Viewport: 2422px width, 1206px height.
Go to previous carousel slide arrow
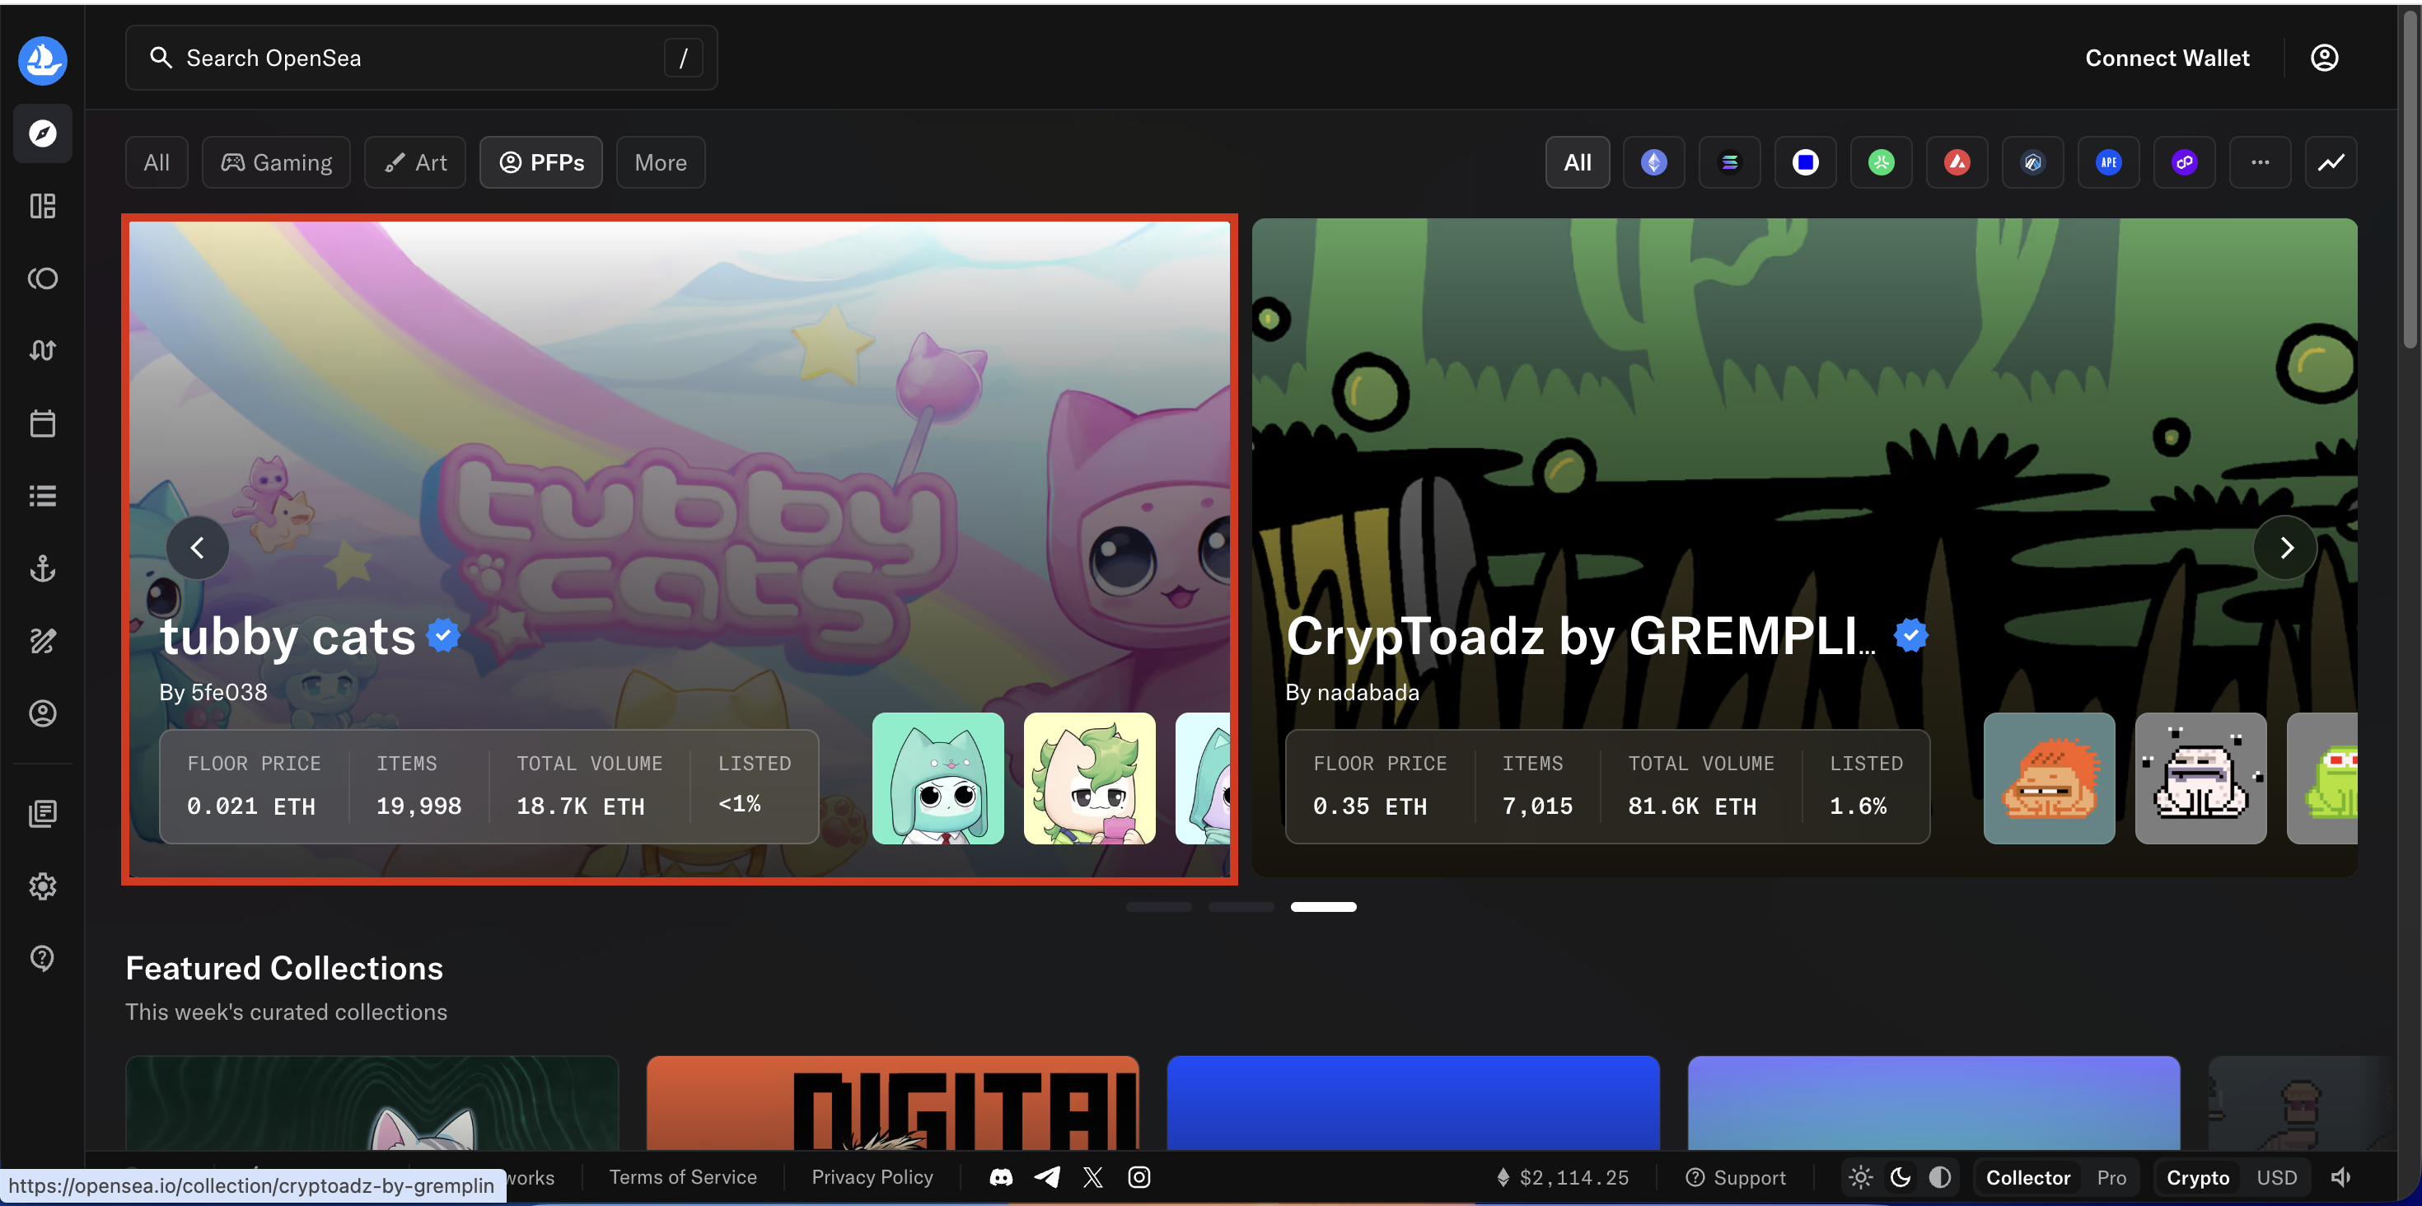pyautogui.click(x=198, y=548)
